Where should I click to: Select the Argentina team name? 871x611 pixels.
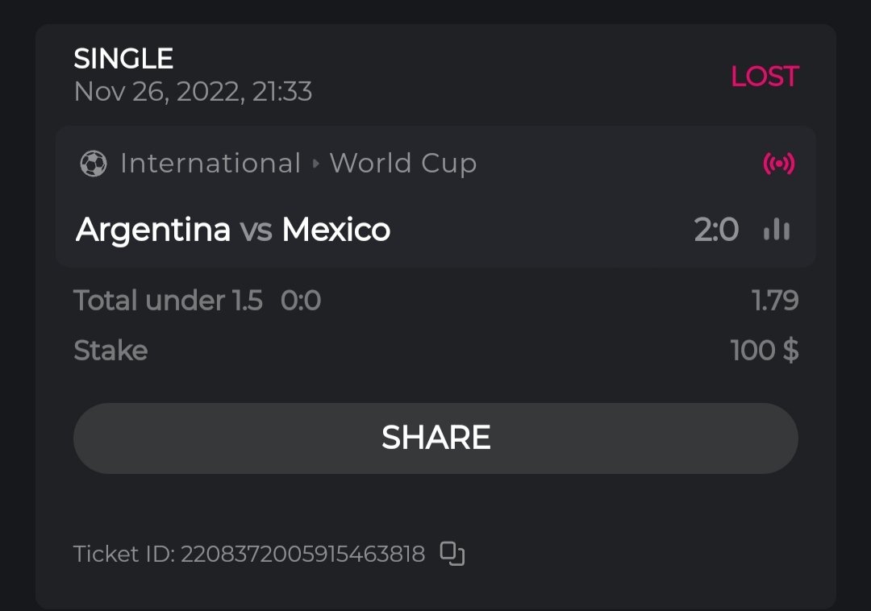153,231
